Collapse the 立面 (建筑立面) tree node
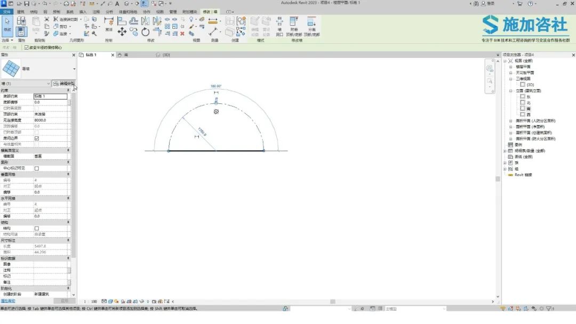This screenshot has width=576, height=324. coord(510,91)
